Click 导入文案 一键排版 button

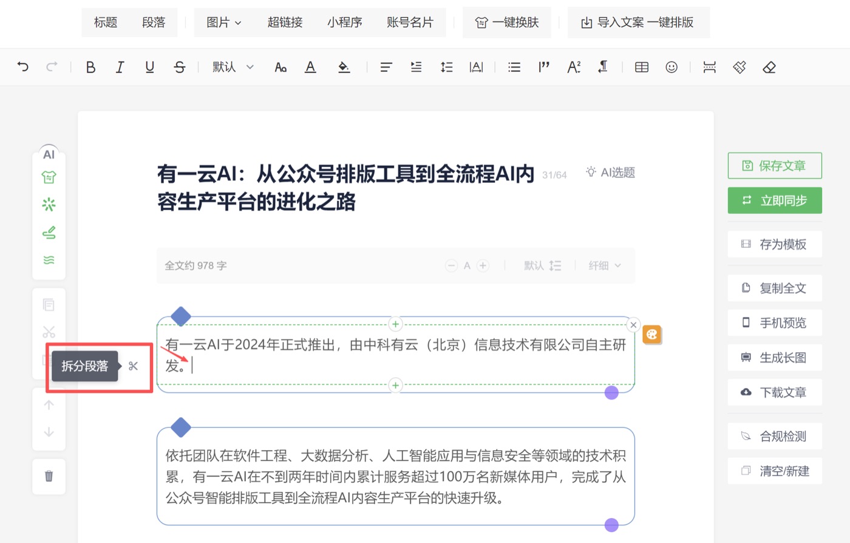pyautogui.click(x=639, y=22)
